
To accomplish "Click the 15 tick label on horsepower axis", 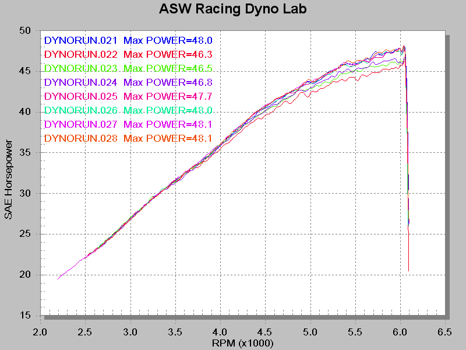I will 26,316.
